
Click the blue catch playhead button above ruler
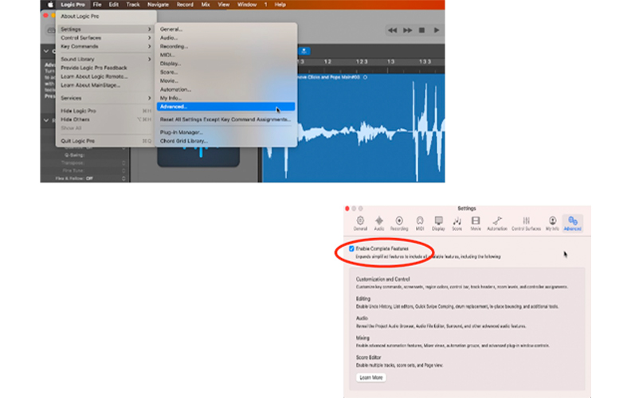(304, 51)
